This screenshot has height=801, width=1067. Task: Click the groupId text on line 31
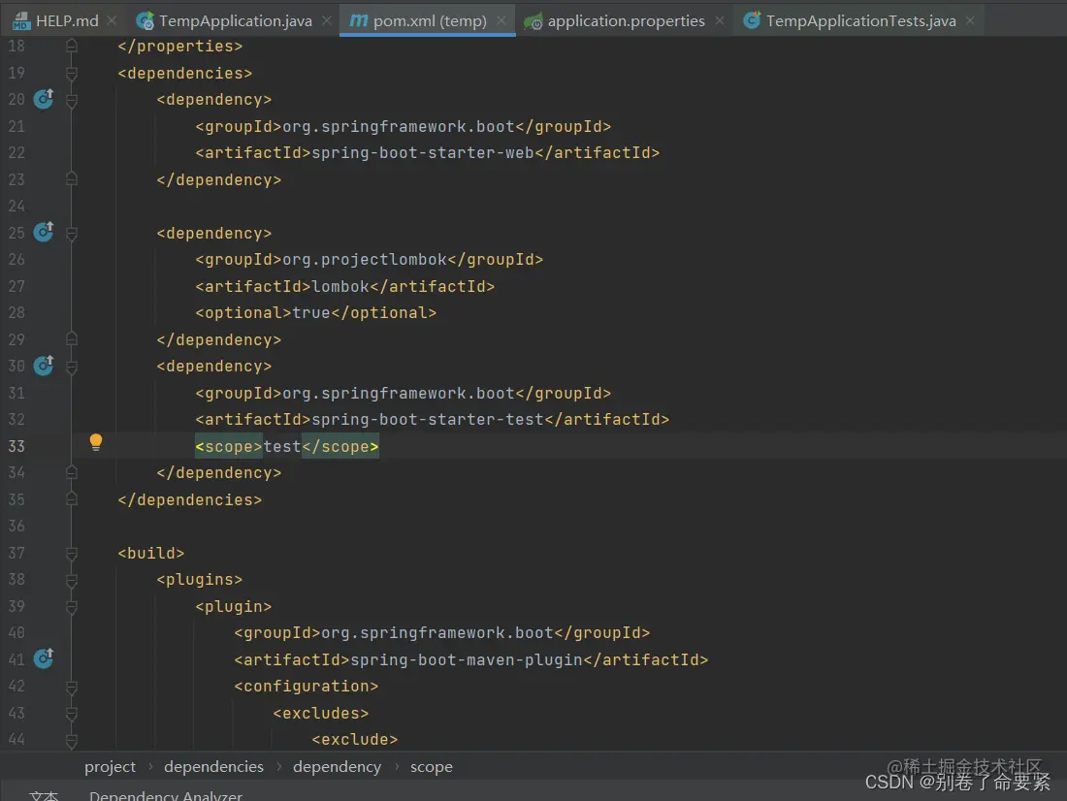[398, 393]
